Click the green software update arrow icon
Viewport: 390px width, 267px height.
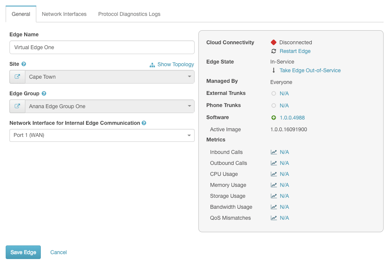[x=274, y=118]
